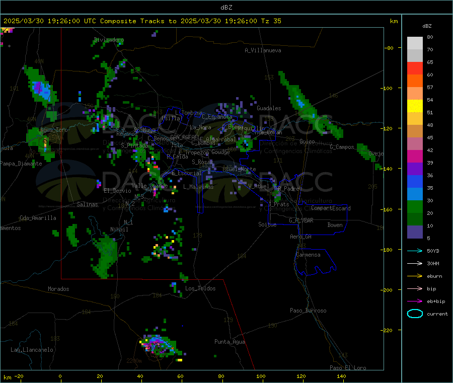Click the 'current' legend label
Viewport: 453px width, 383px height.
click(x=437, y=314)
